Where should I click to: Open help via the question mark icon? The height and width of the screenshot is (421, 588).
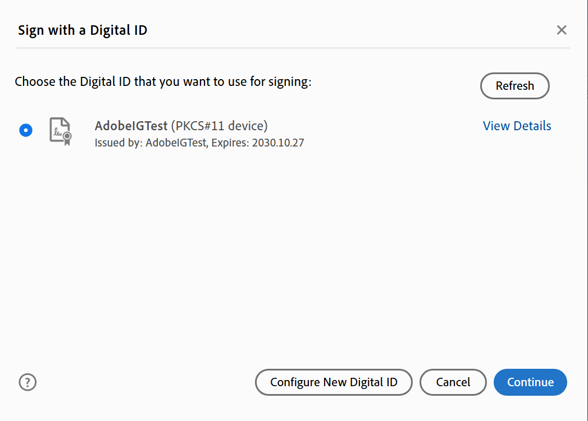[x=28, y=382]
